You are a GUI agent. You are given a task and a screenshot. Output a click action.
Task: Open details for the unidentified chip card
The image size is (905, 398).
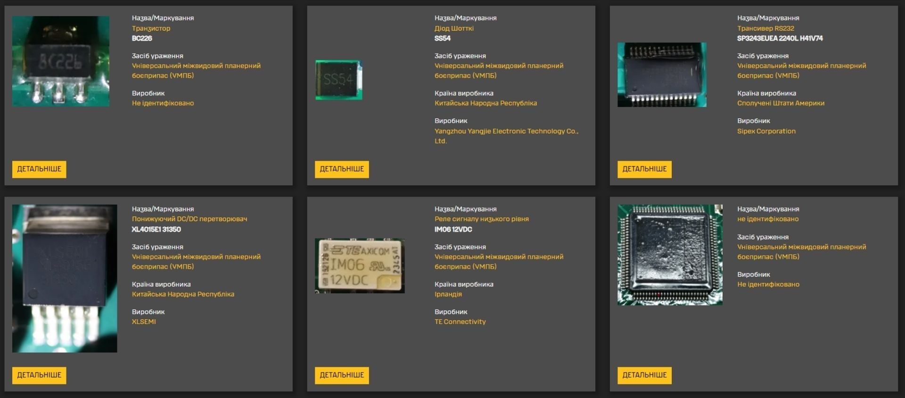(644, 375)
